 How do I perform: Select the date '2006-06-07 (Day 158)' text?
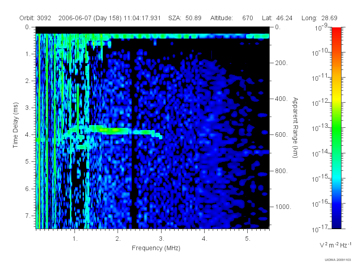(x=90, y=18)
